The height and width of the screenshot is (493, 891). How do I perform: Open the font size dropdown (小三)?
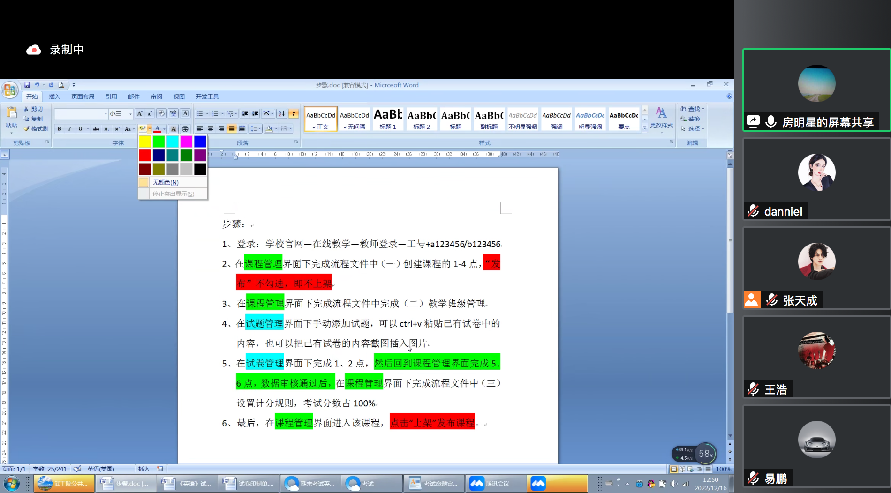[x=130, y=114]
